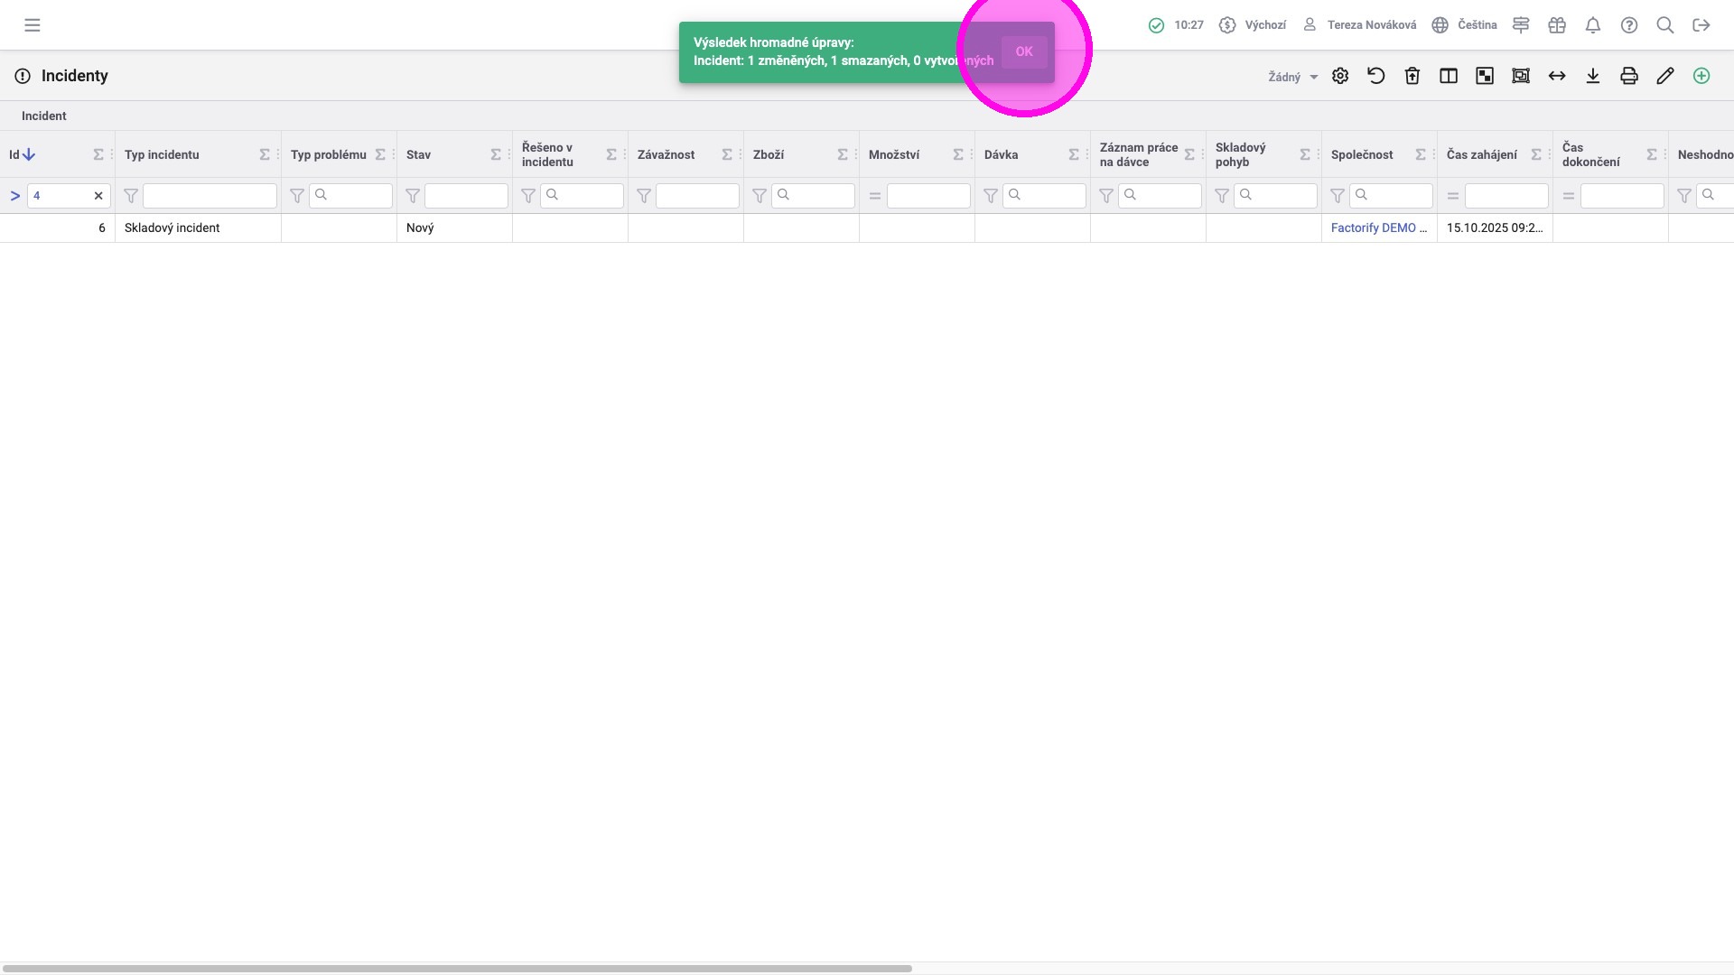The height and width of the screenshot is (975, 1734).
Task: Open the table settings gear icon
Action: tap(1340, 77)
